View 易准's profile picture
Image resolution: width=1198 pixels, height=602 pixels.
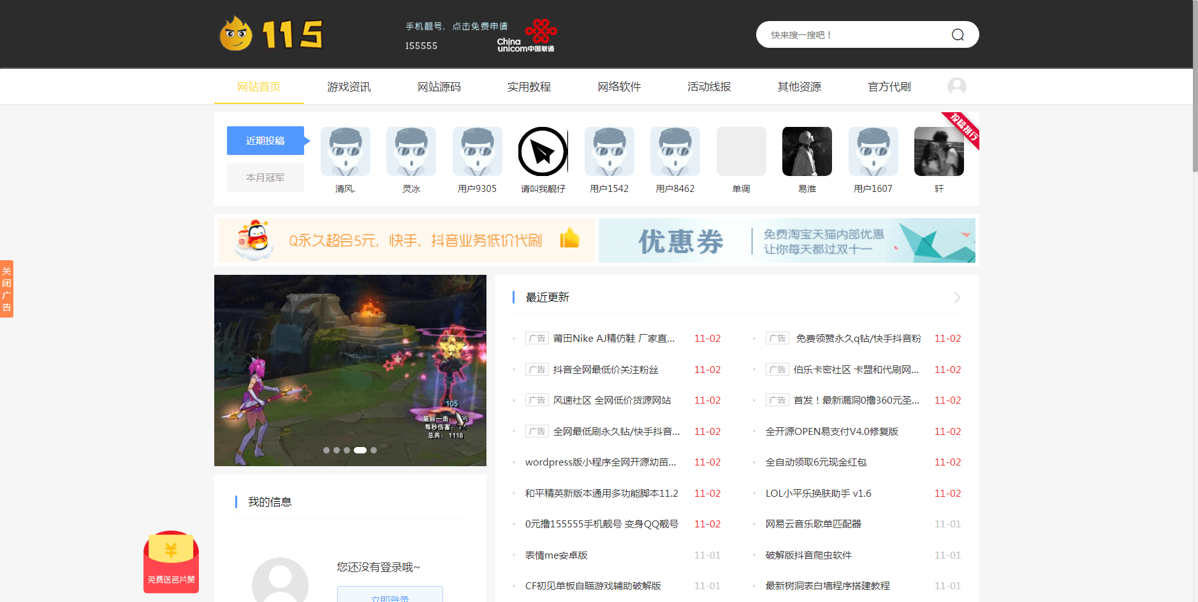pyautogui.click(x=807, y=152)
